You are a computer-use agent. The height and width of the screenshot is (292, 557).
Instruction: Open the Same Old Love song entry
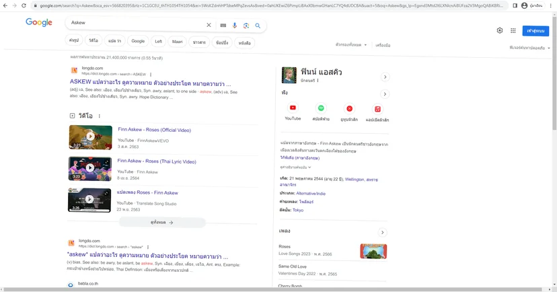333,270
